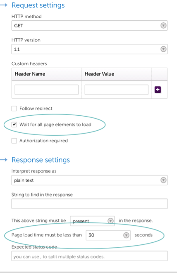
Task: Tick the Authorization required checkbox
Action: (14, 141)
